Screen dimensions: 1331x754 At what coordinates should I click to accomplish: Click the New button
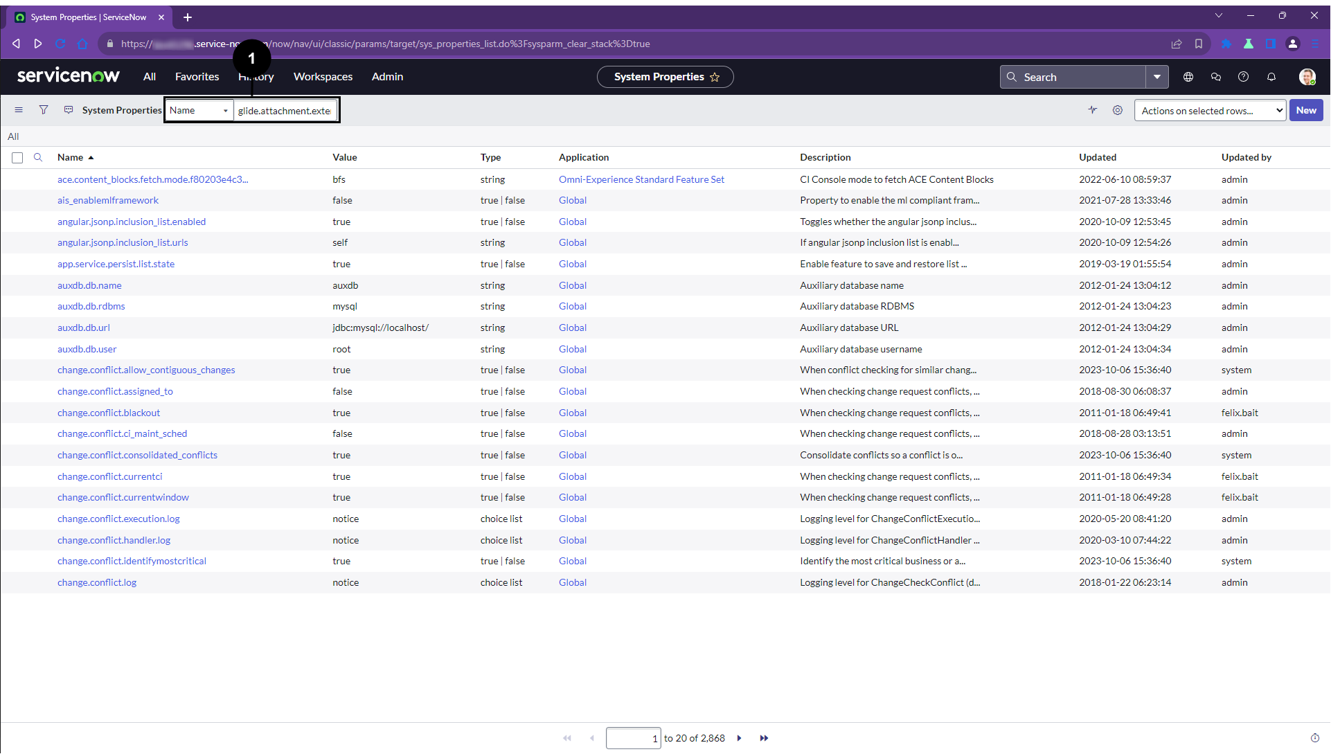coord(1305,111)
